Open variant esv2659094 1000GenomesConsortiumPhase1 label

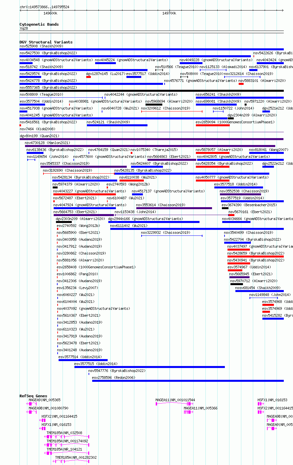(235, 122)
